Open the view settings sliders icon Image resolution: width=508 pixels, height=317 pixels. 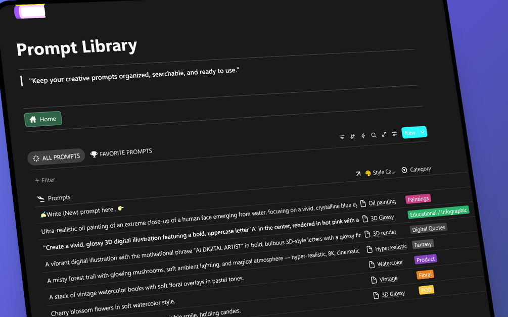tap(394, 134)
